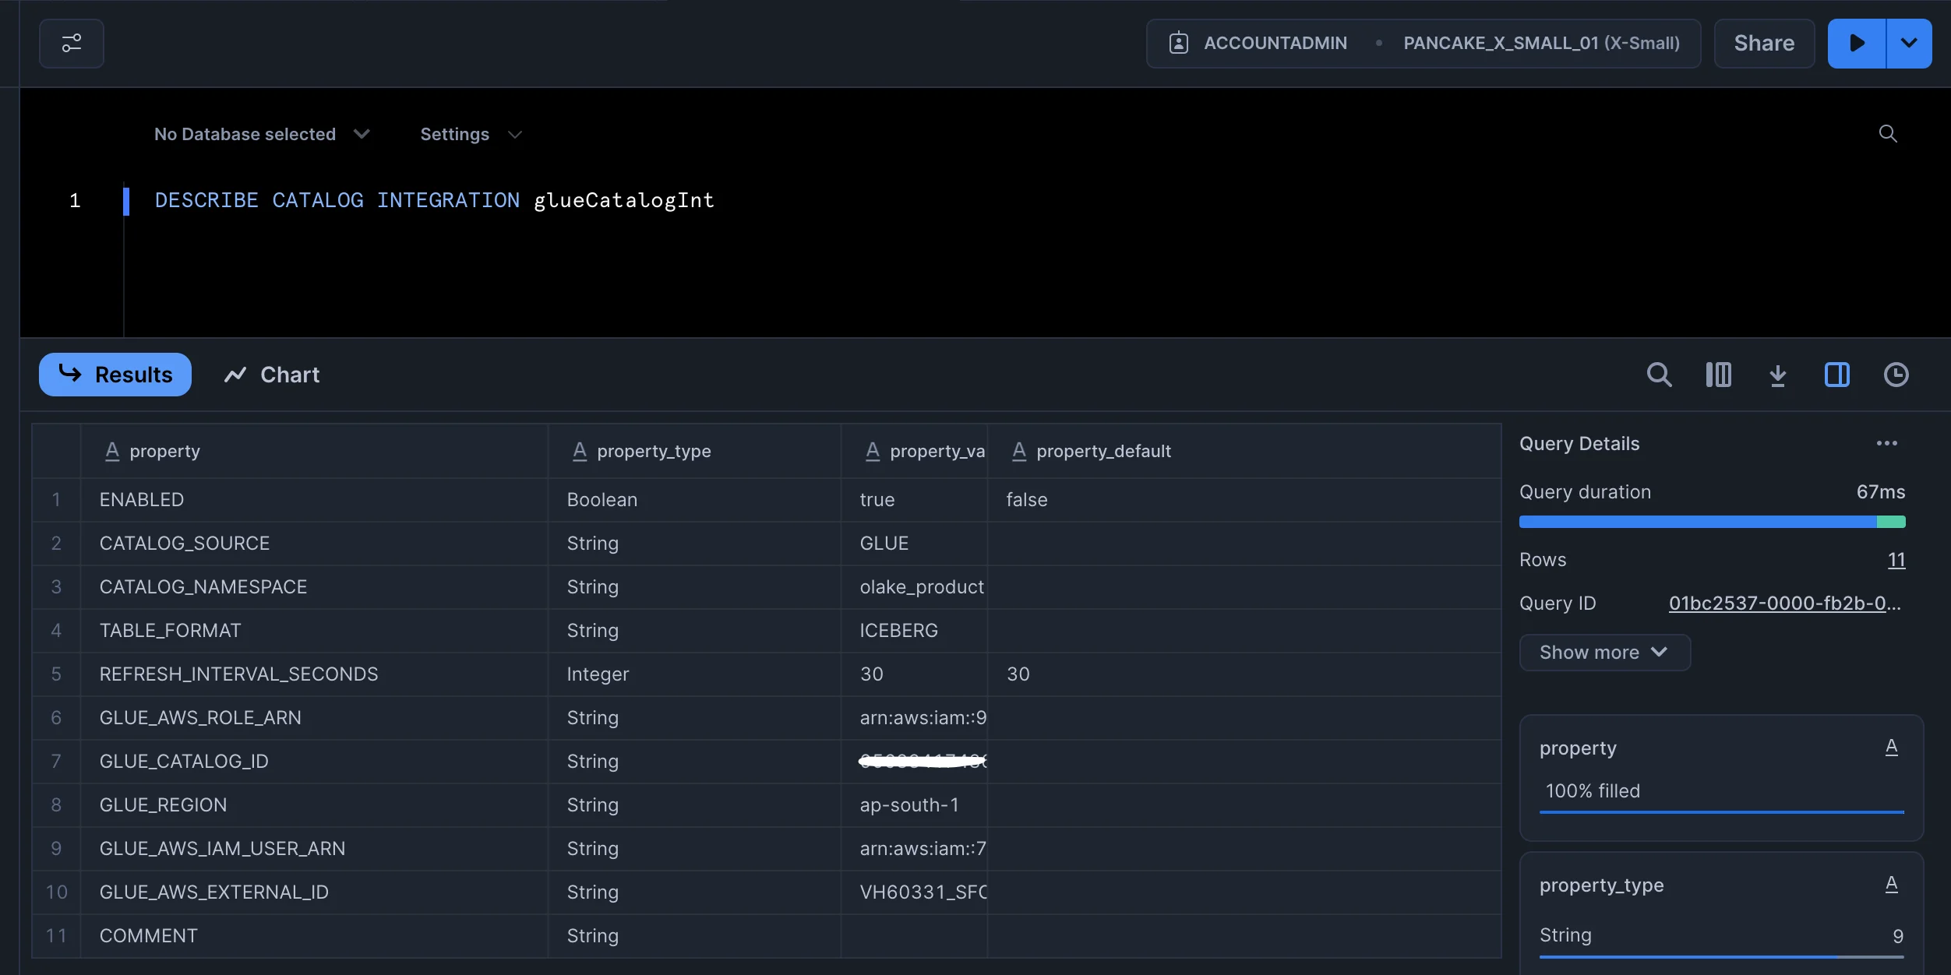Download the query results
This screenshot has height=975, width=1951.
click(1777, 375)
